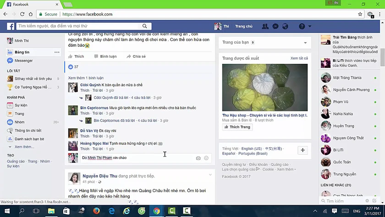
Task: Open Messenger icon in top header
Action: point(275,26)
